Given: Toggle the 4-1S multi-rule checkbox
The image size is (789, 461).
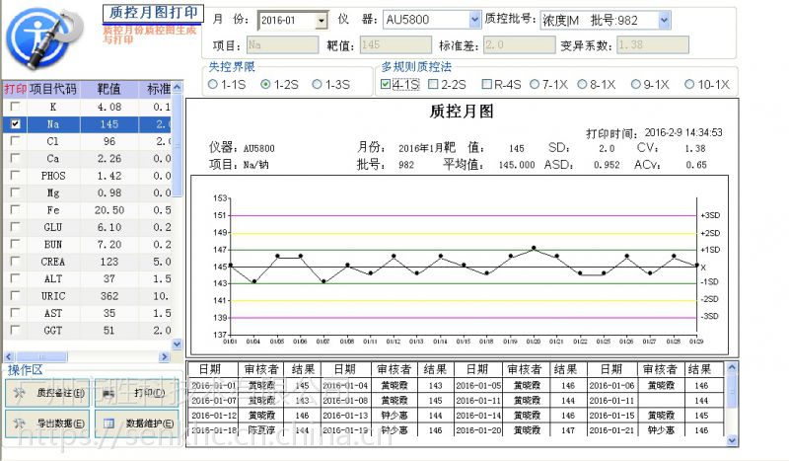Looking at the screenshot, I should coord(386,85).
